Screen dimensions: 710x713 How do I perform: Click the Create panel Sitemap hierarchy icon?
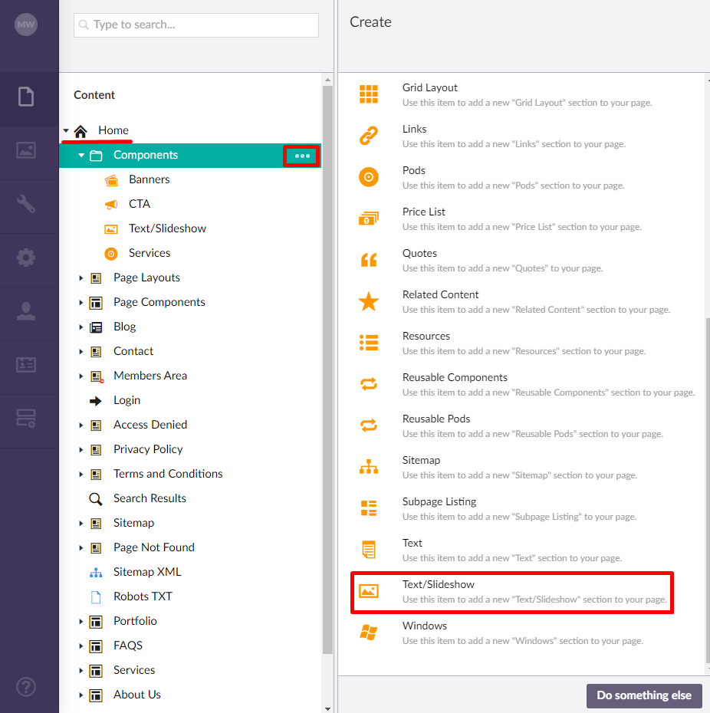pyautogui.click(x=368, y=467)
